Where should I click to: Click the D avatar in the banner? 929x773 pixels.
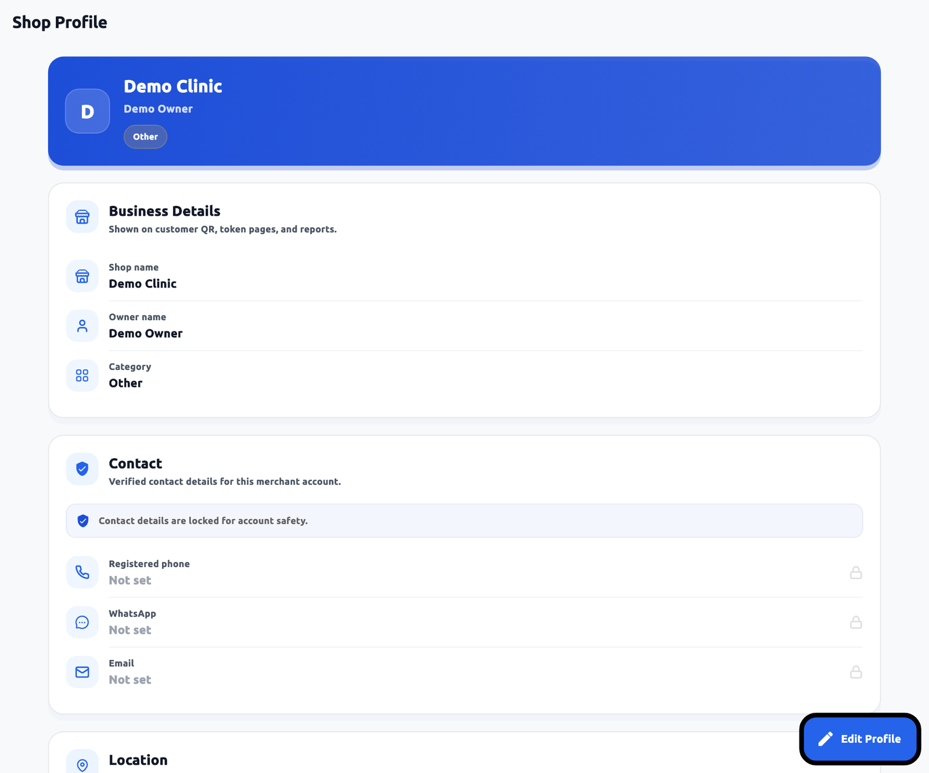click(88, 111)
